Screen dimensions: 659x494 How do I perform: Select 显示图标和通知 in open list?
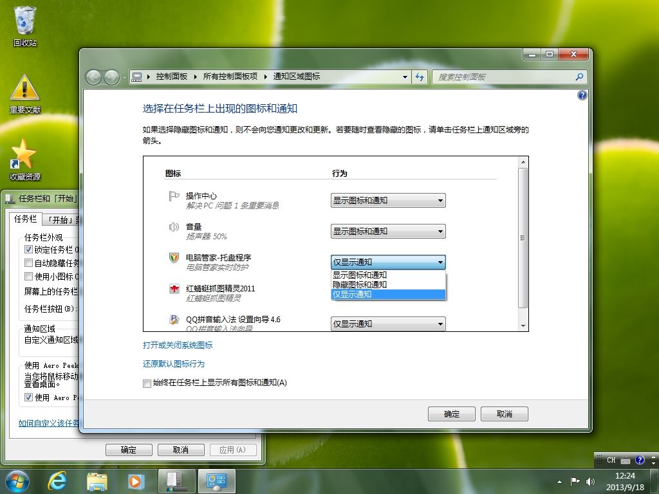(388, 275)
